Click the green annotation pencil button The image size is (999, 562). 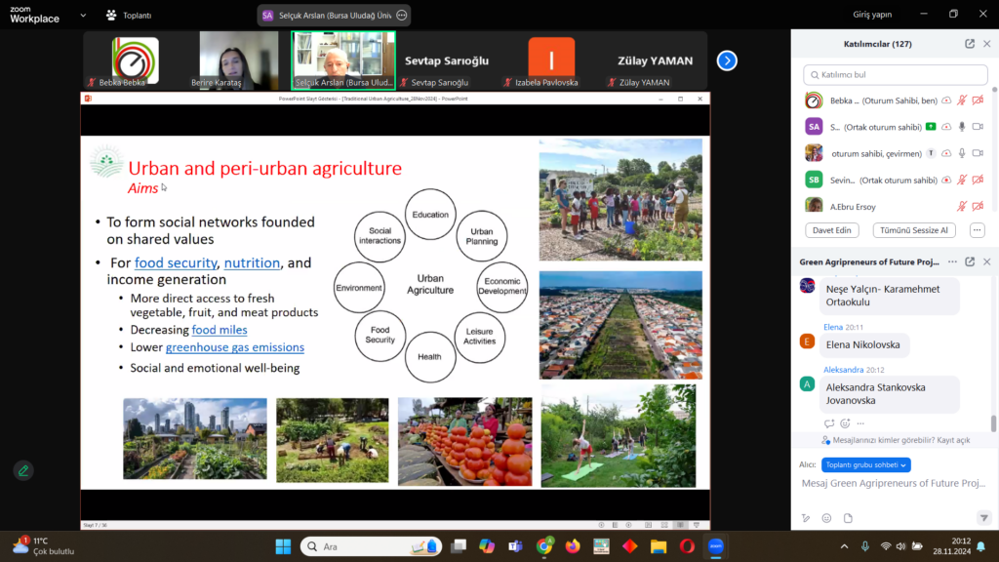22,470
